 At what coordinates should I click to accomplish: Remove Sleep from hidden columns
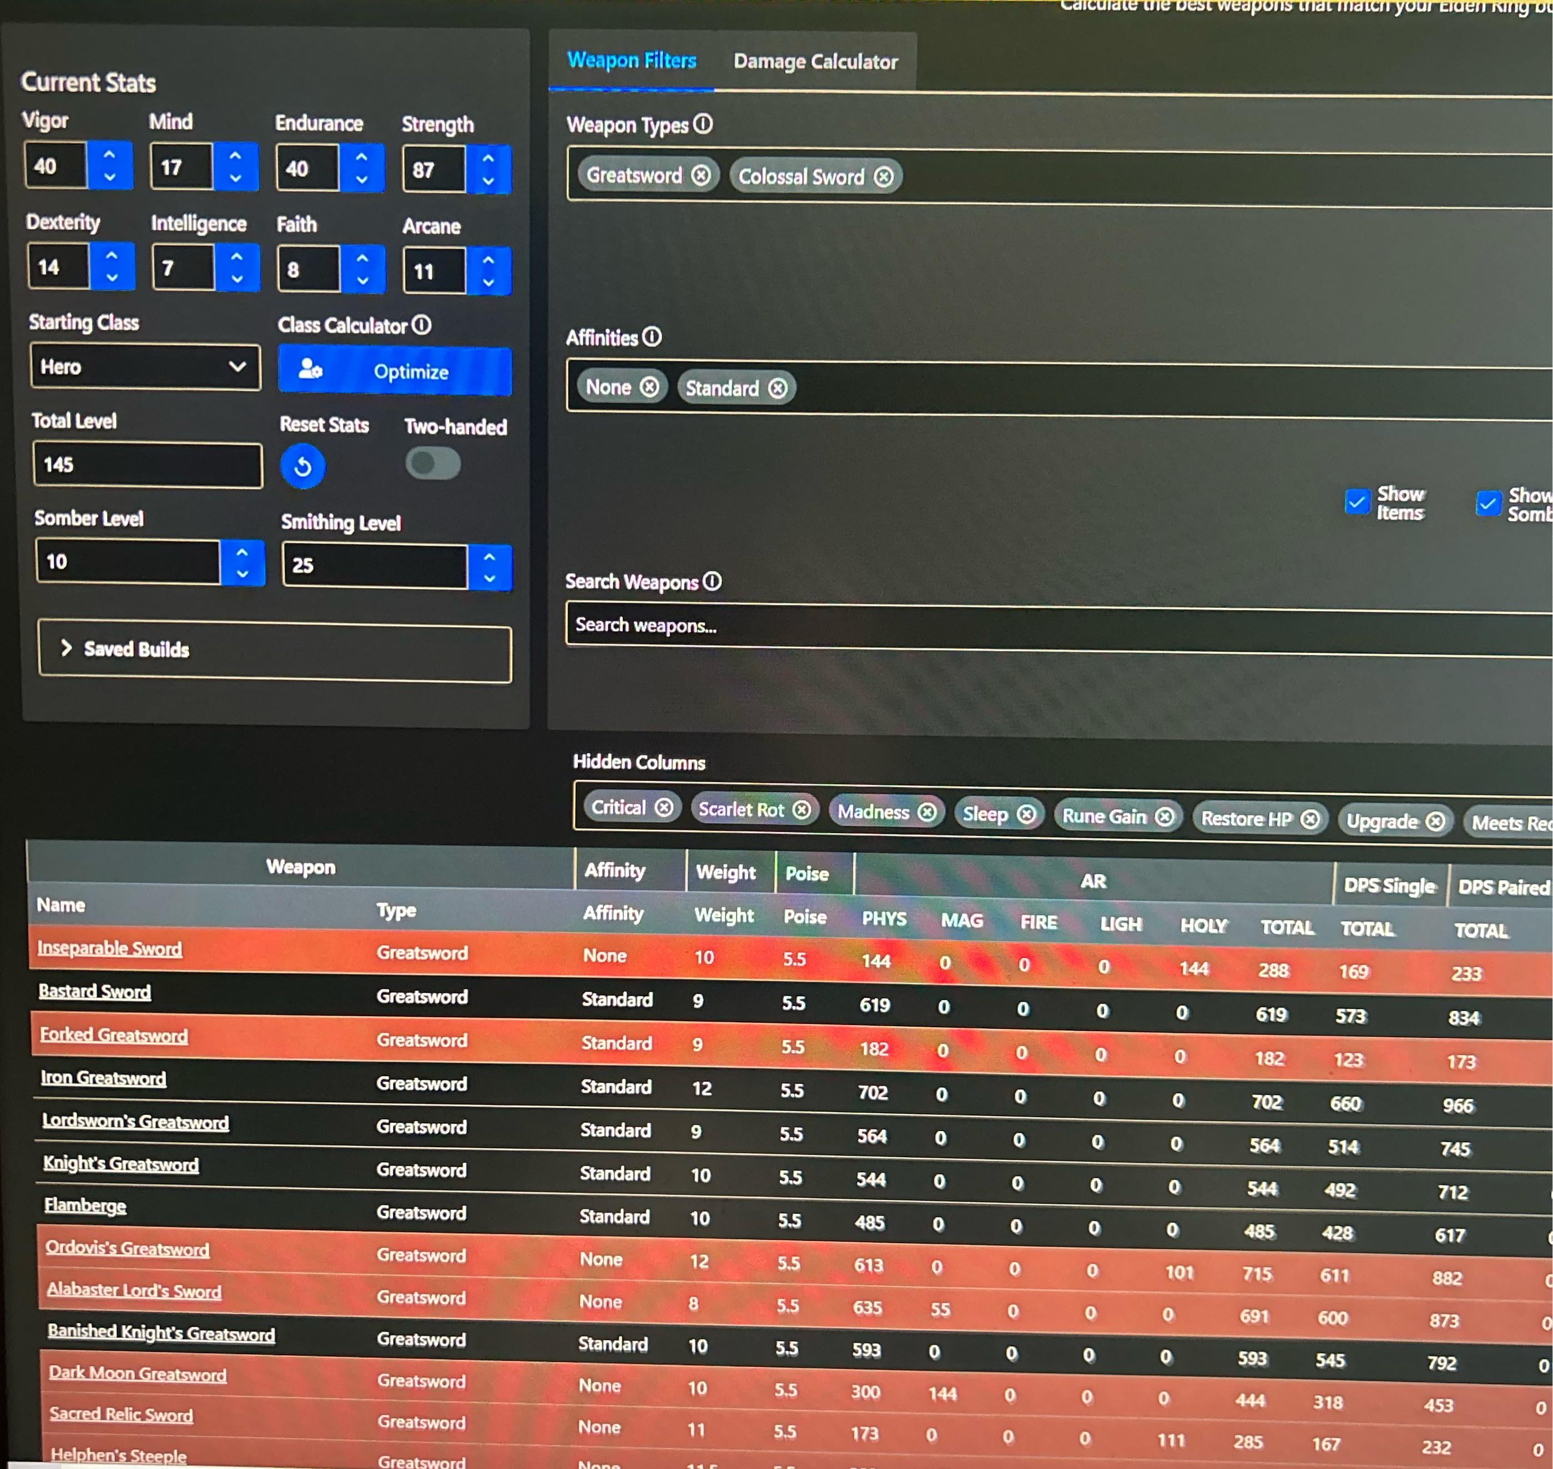[1026, 814]
